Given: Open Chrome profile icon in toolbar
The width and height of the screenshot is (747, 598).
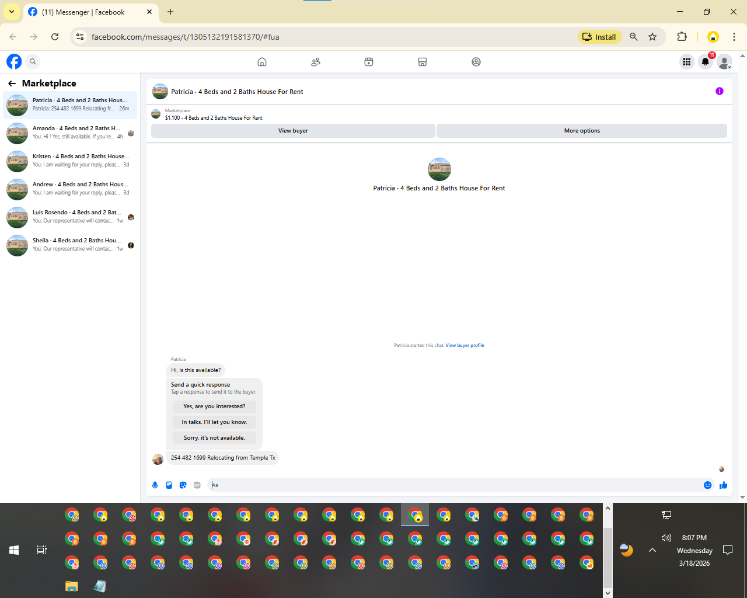Looking at the screenshot, I should (x=713, y=37).
